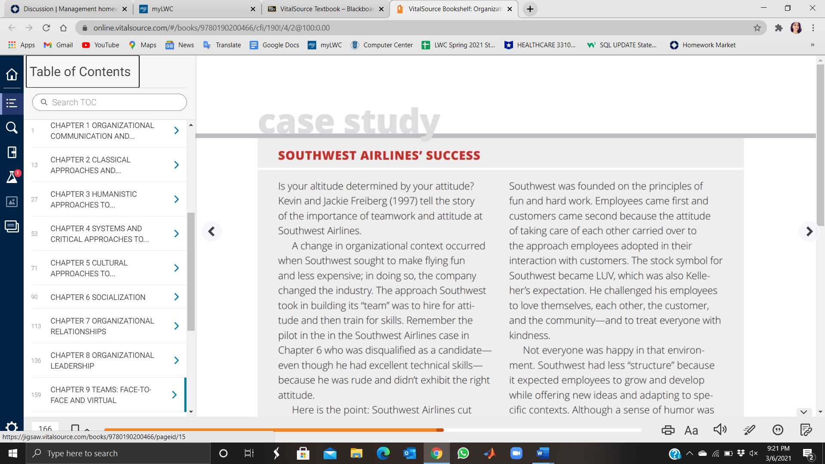Open the Chrome profile avatar
Image resolution: width=825 pixels, height=464 pixels.
coord(796,28)
